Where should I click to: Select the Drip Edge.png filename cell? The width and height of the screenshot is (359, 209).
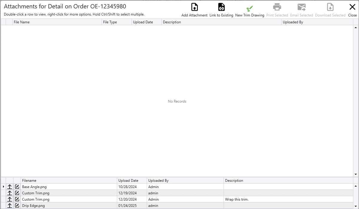click(69, 206)
